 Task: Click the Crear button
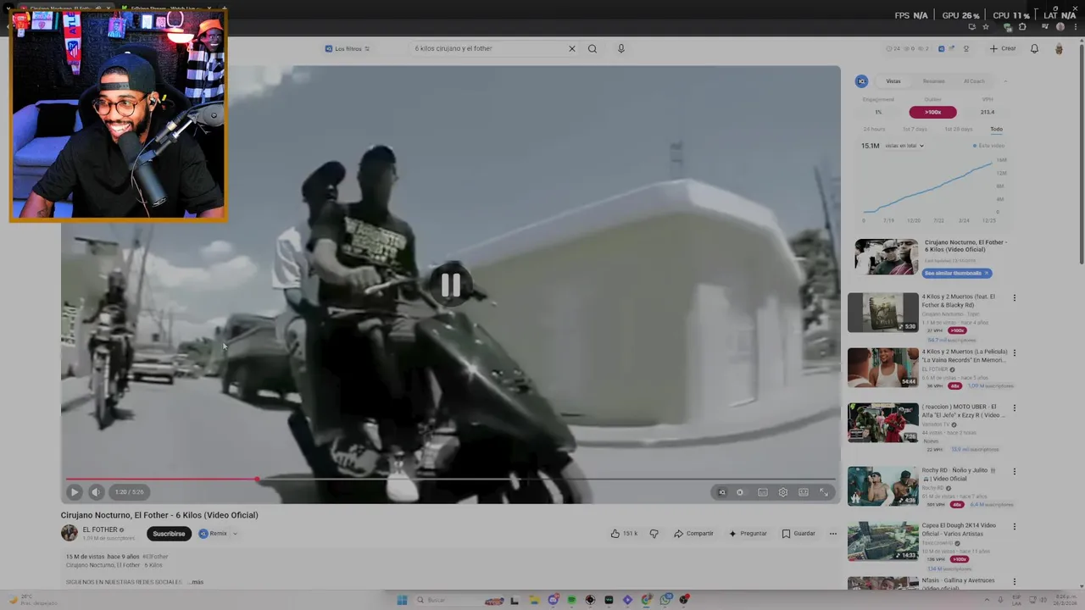click(1003, 48)
